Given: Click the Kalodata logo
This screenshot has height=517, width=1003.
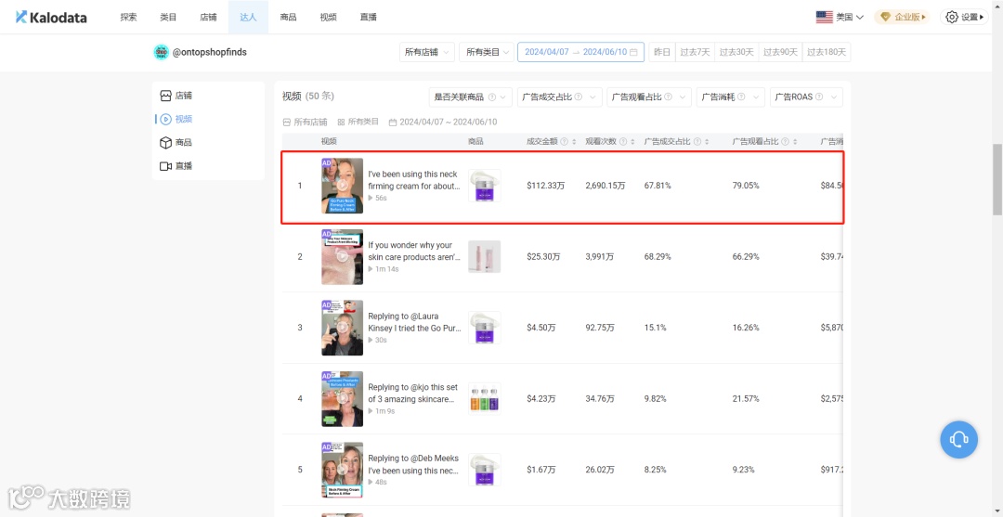Looking at the screenshot, I should 51,18.
